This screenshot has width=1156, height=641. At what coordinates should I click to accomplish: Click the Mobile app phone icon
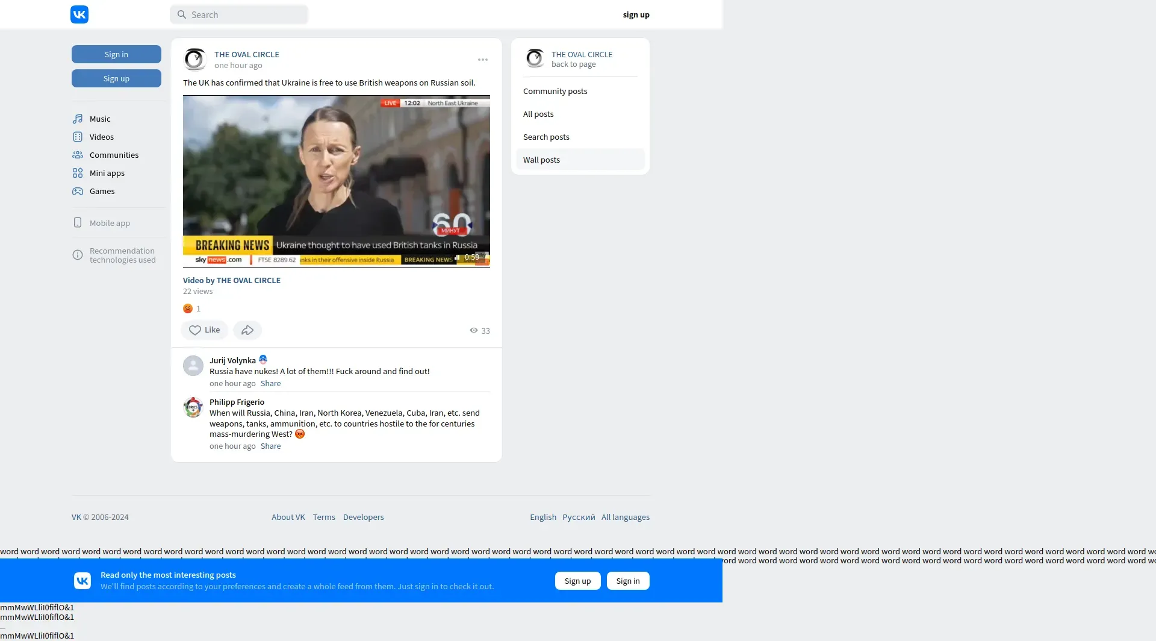[x=78, y=222]
